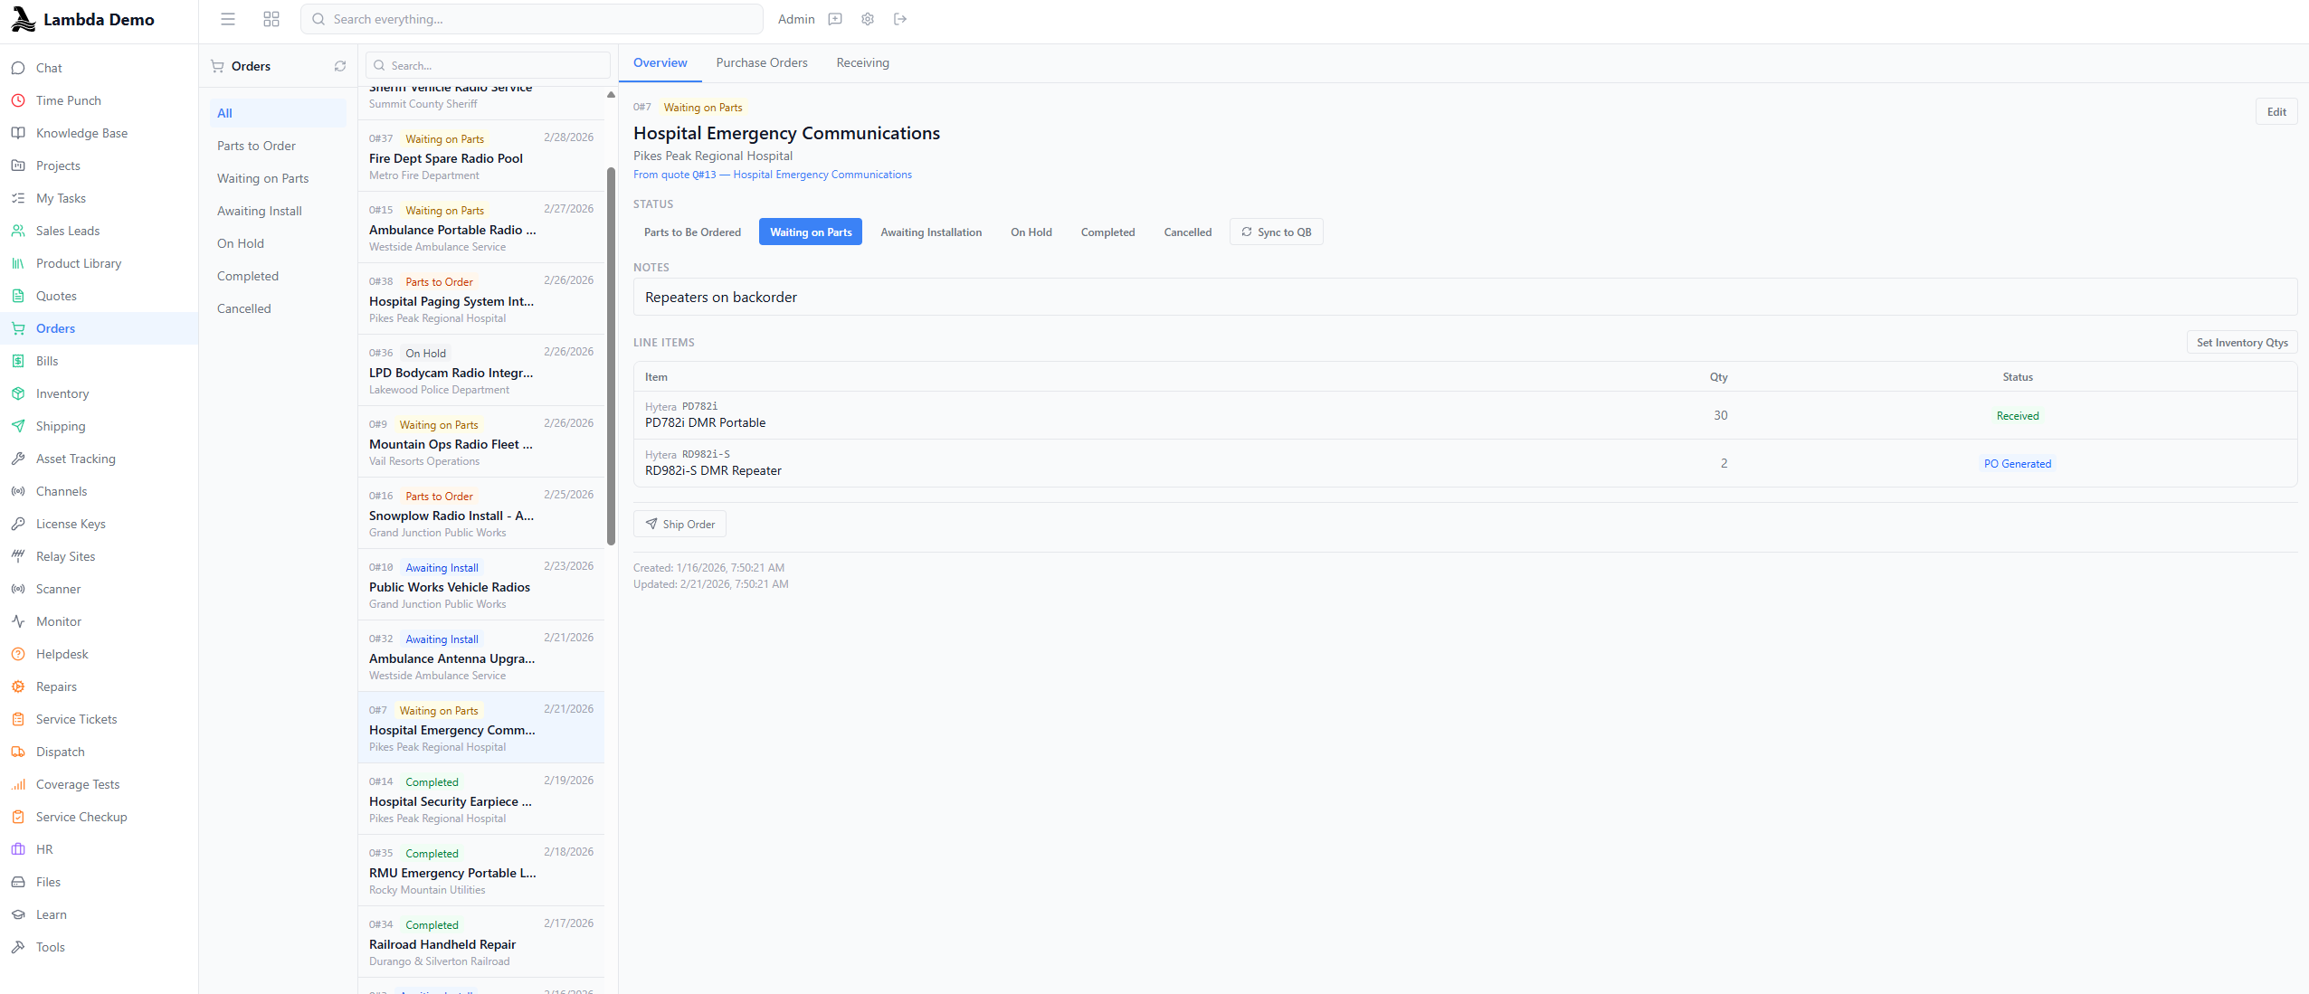This screenshot has width=2309, height=994.
Task: Mark the order as Completed
Action: [x=1107, y=232]
